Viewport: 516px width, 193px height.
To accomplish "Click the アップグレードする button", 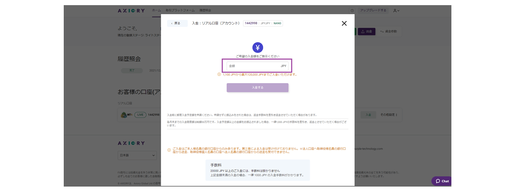I will point(373,10).
